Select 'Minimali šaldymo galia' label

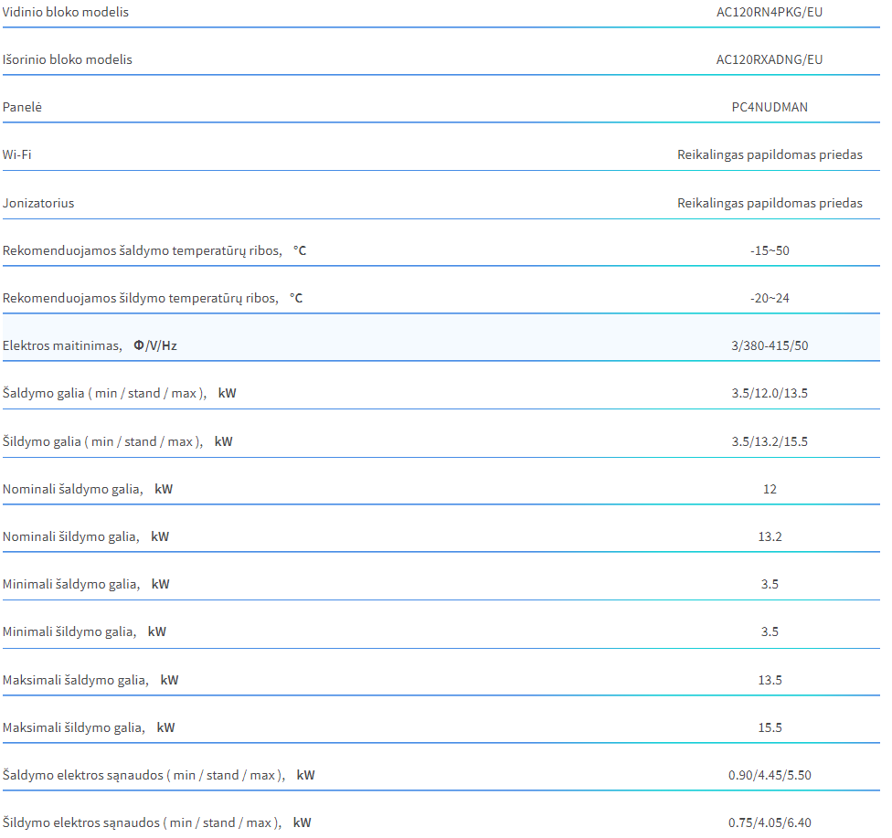[x=71, y=584]
